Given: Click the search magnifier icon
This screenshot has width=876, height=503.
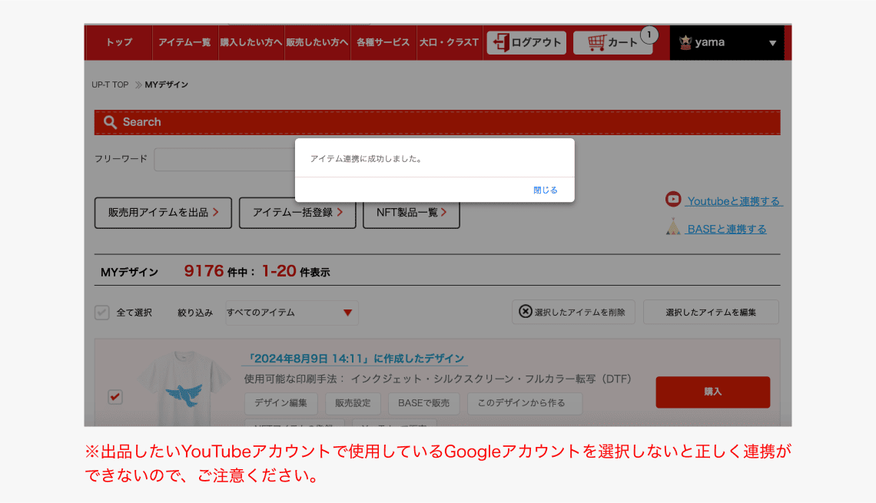Looking at the screenshot, I should pos(111,121).
